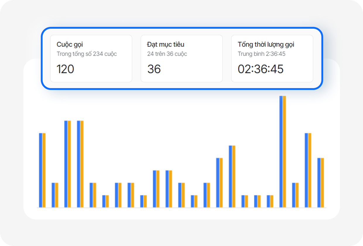Select the first orange bar on chart's left

point(44,170)
